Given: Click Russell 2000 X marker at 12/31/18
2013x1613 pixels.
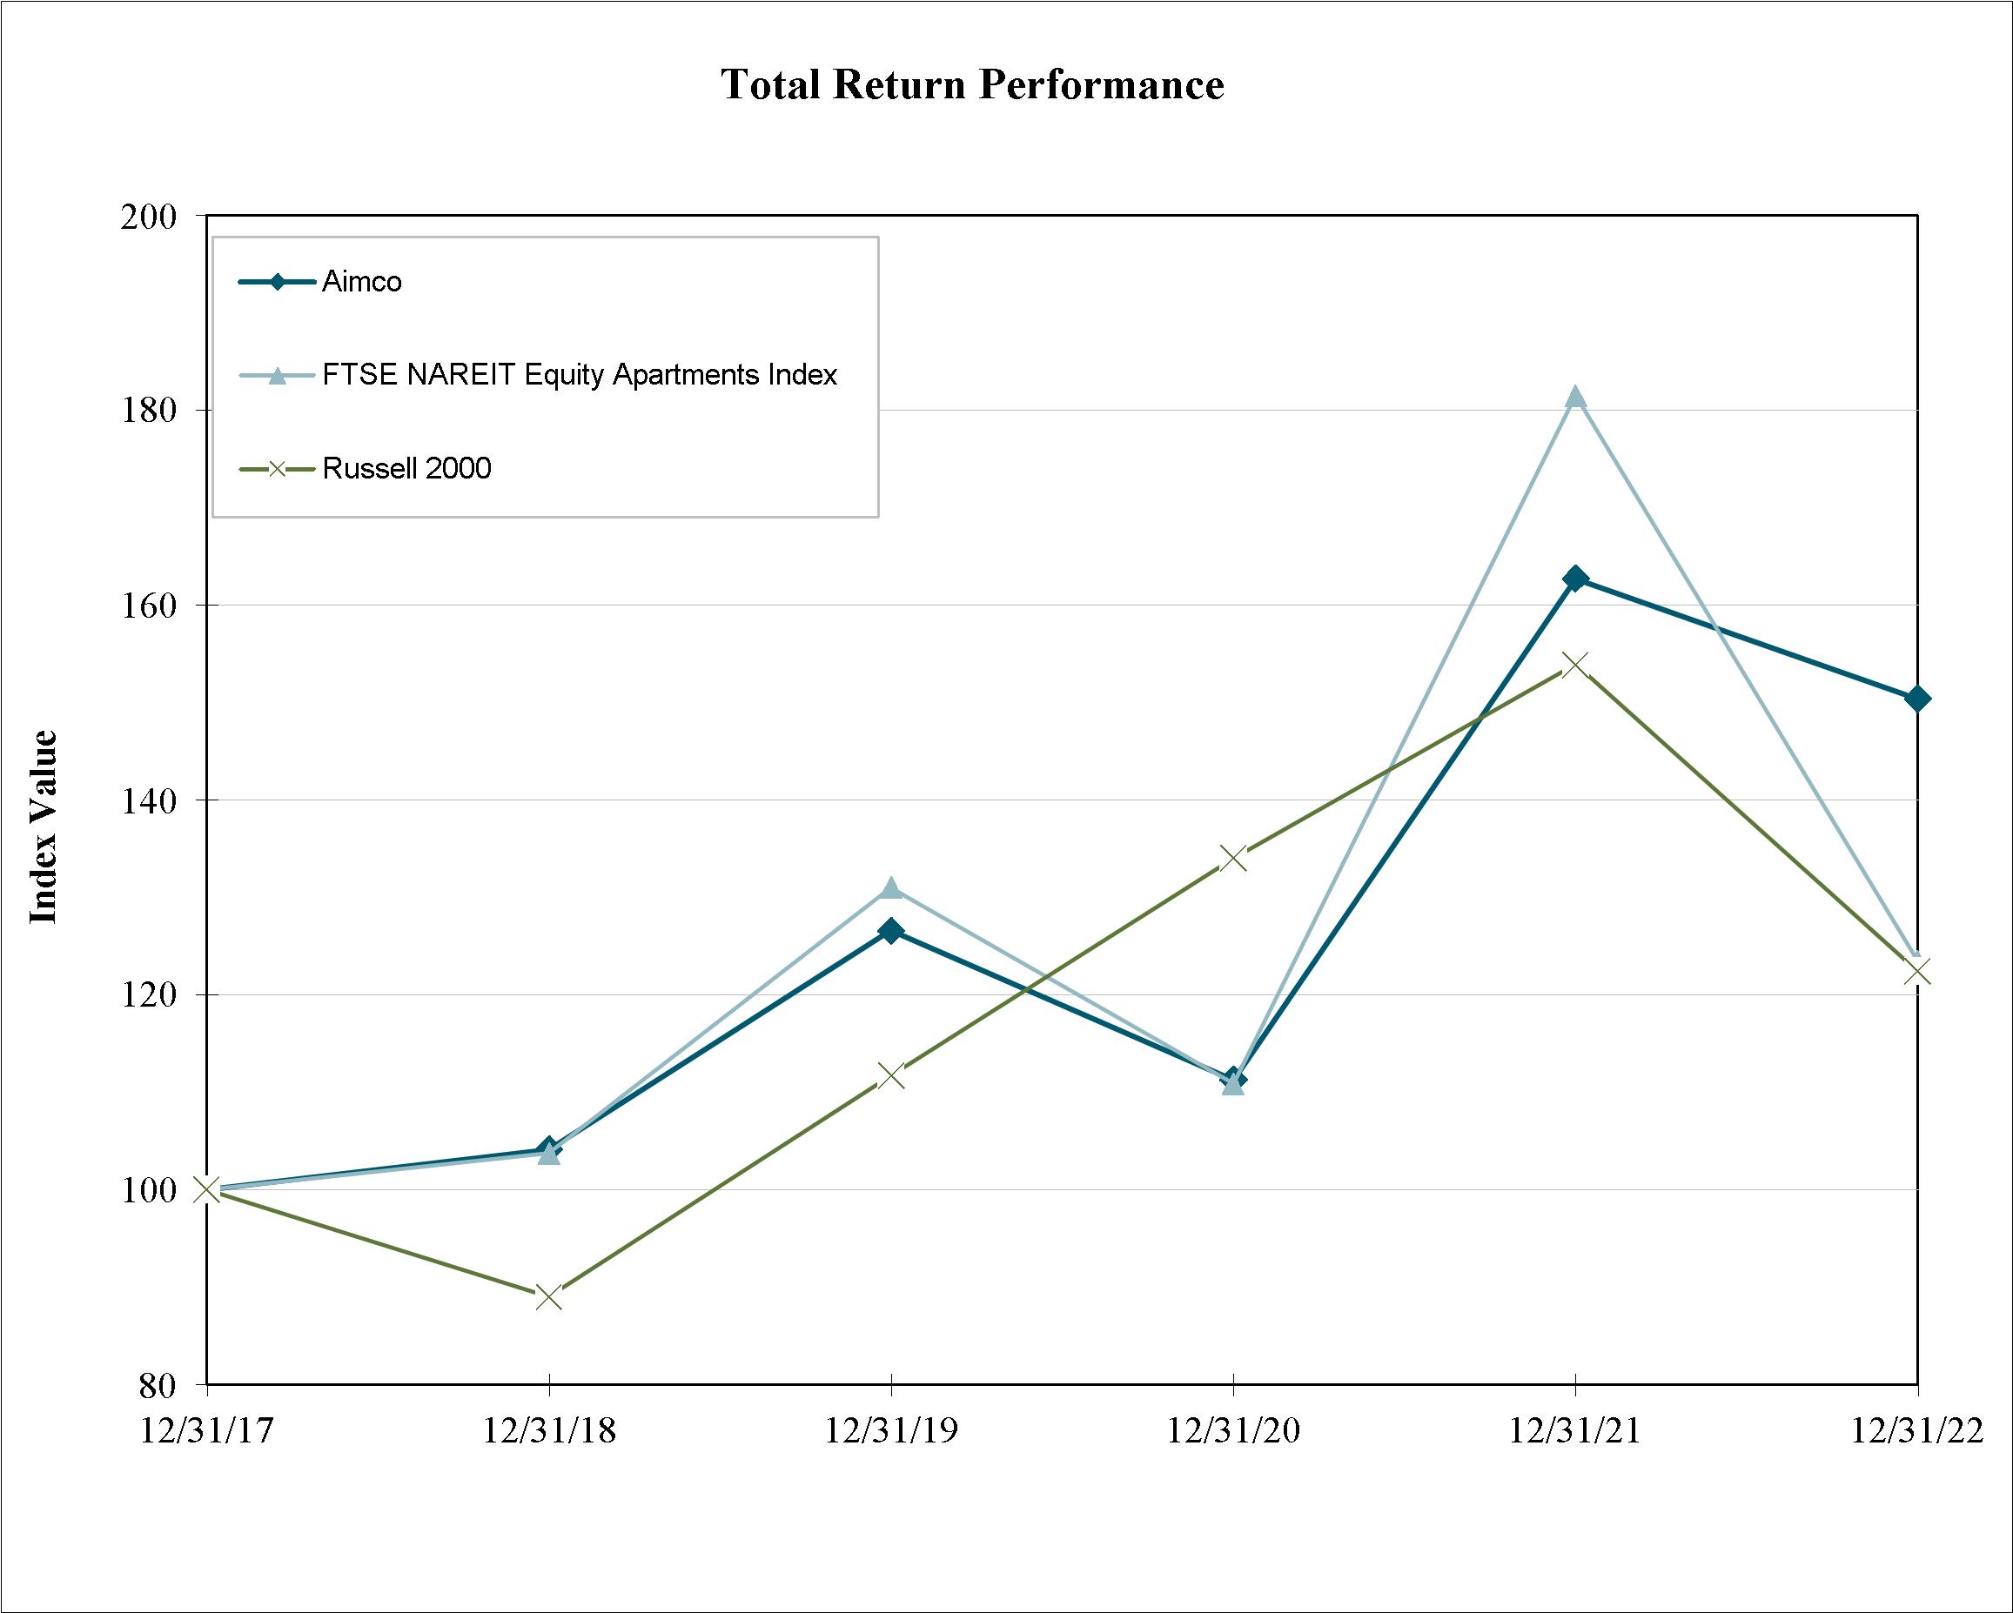Looking at the screenshot, I should tap(549, 1296).
